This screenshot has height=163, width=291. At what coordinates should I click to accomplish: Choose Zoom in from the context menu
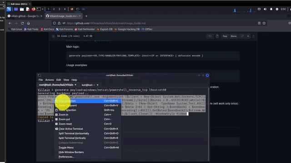click(x=87, y=115)
